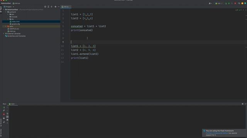Open the Run panel gear settings
Image resolution: width=247 pixels, height=138 pixels.
(243, 104)
